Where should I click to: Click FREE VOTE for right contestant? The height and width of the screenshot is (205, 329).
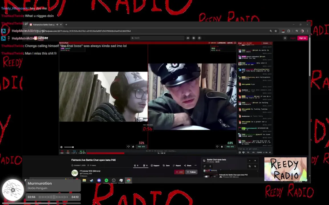[x=230, y=147]
